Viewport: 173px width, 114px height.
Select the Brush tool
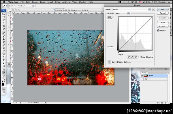(x=3, y=36)
